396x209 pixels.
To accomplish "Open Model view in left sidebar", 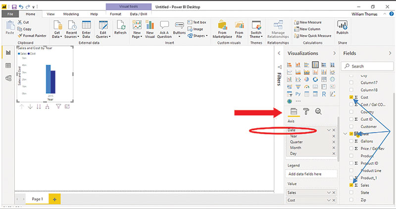I will (8, 78).
